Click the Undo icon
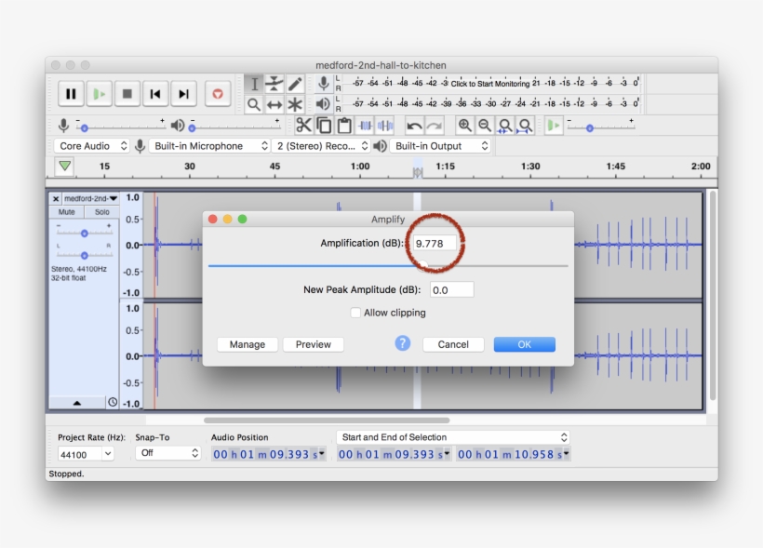This screenshot has height=548, width=763. click(x=413, y=127)
